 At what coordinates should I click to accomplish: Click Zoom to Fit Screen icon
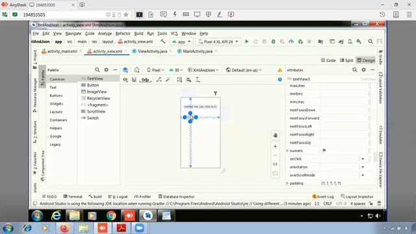(x=275, y=174)
